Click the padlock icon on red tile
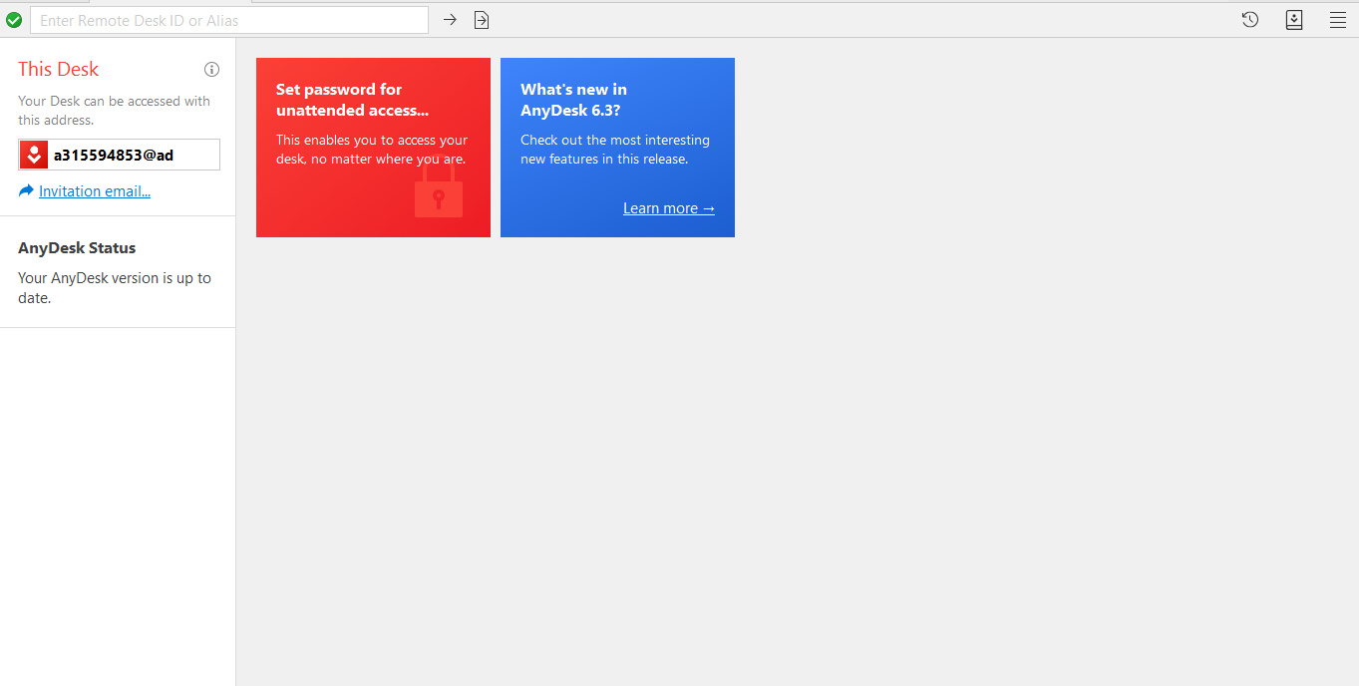The width and height of the screenshot is (1359, 686). (x=439, y=192)
